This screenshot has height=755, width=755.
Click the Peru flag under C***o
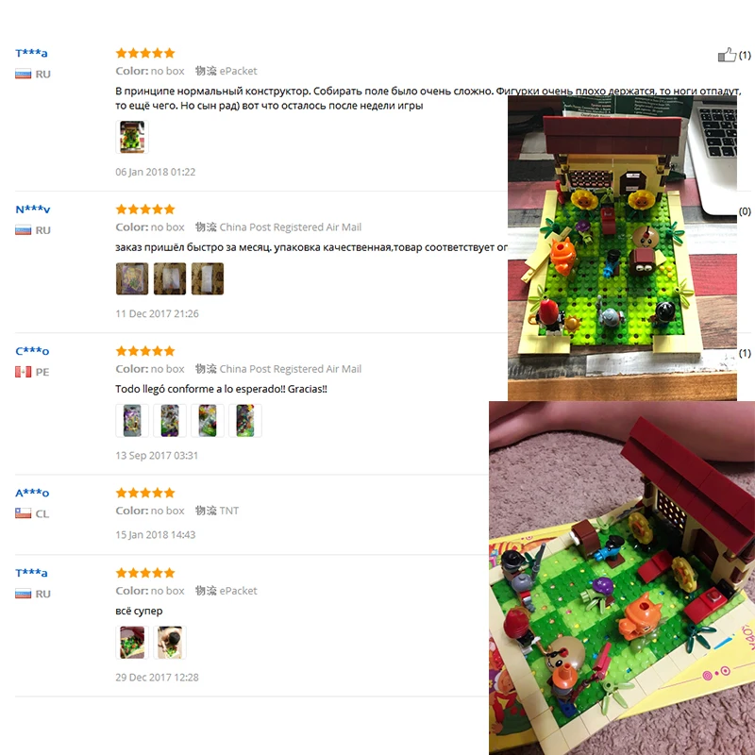click(x=23, y=372)
